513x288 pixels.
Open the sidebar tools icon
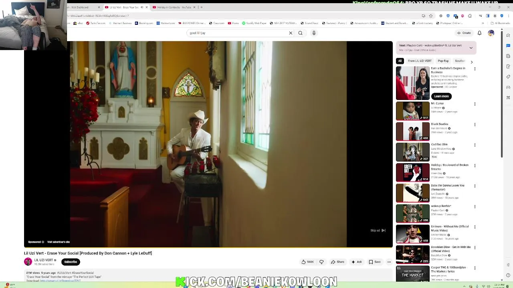(508, 97)
